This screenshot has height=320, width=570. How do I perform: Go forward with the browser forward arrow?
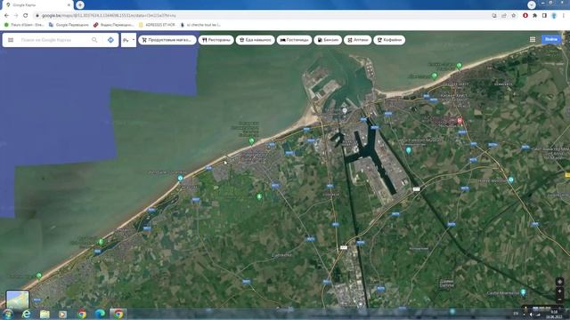point(16,16)
